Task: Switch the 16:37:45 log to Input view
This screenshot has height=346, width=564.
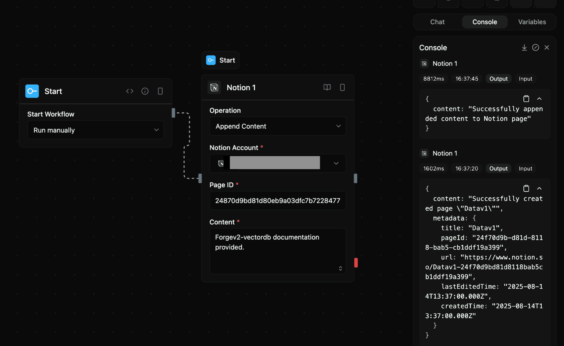Action: [525, 79]
